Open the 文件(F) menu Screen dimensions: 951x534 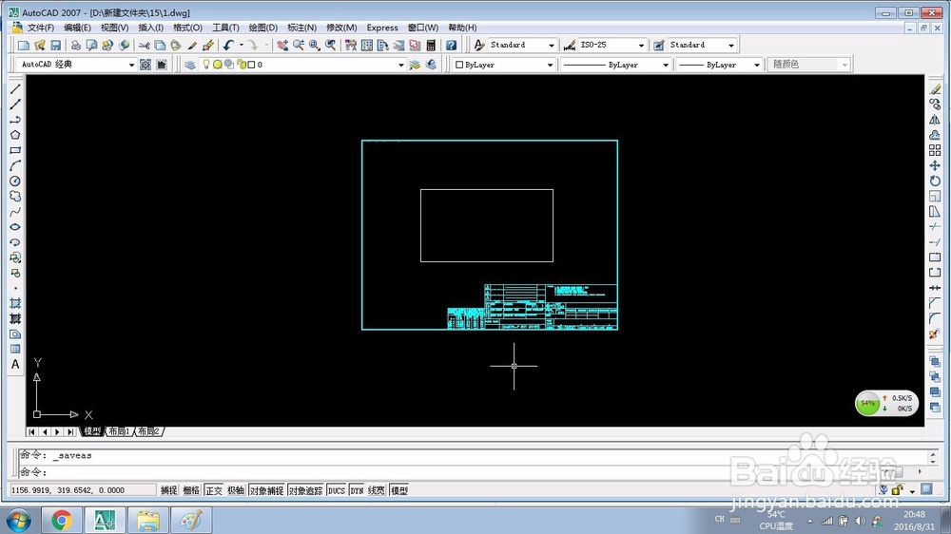pos(41,28)
